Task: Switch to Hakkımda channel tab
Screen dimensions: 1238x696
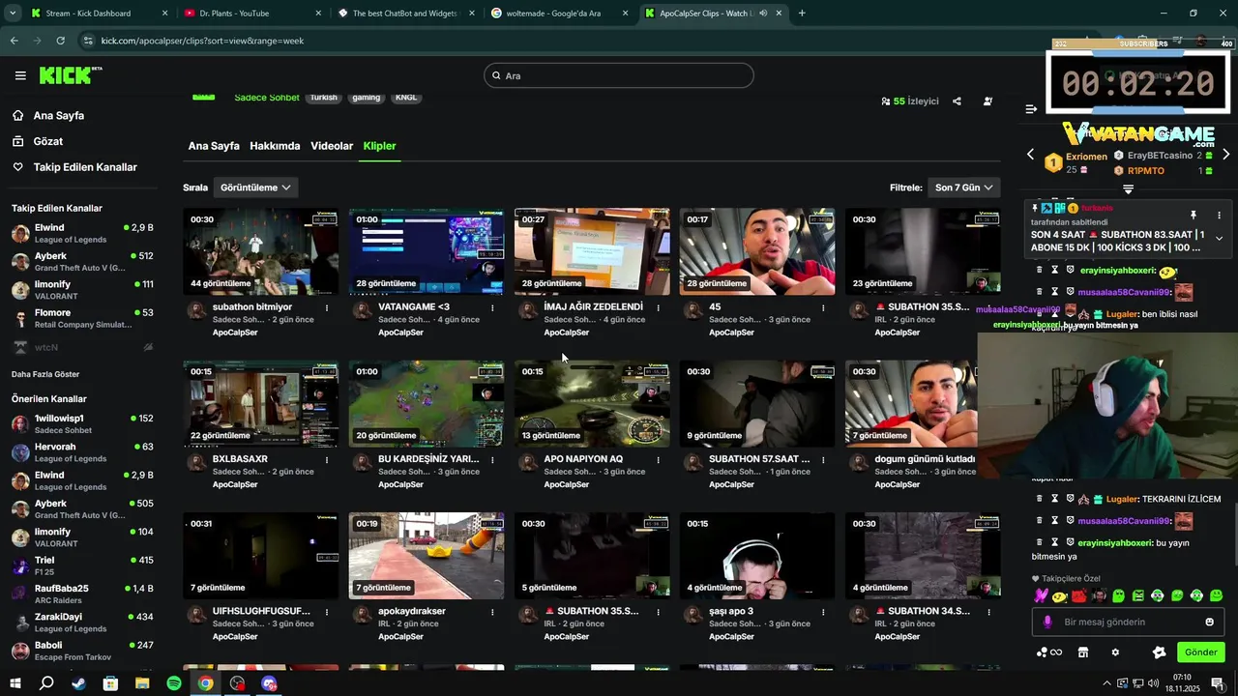Action: tap(275, 146)
